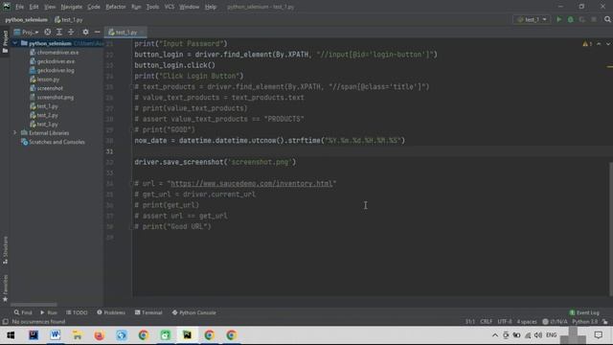This screenshot has width=613, height=345.
Task: Click the Collapse All icon in Project panel
Action: 71,32
